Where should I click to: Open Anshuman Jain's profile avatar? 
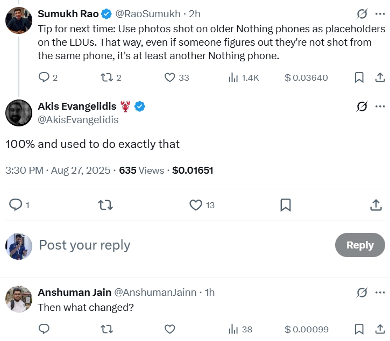point(18,299)
